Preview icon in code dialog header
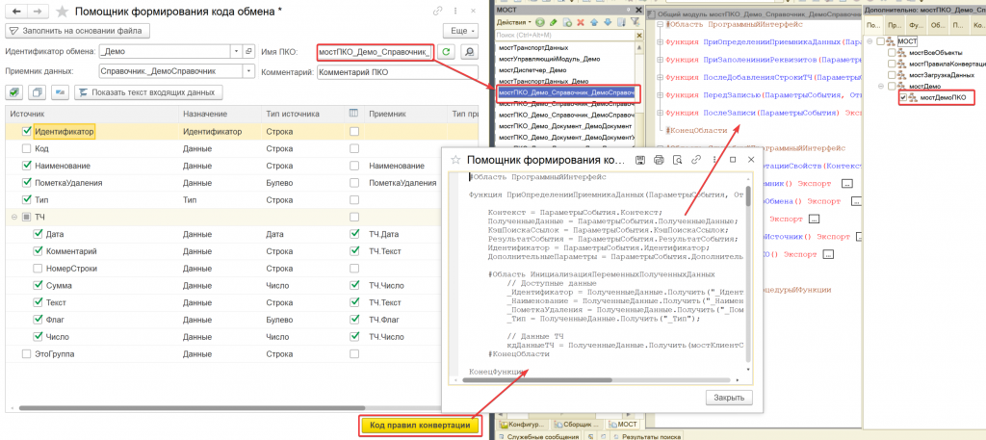986x440 pixels. (677, 160)
